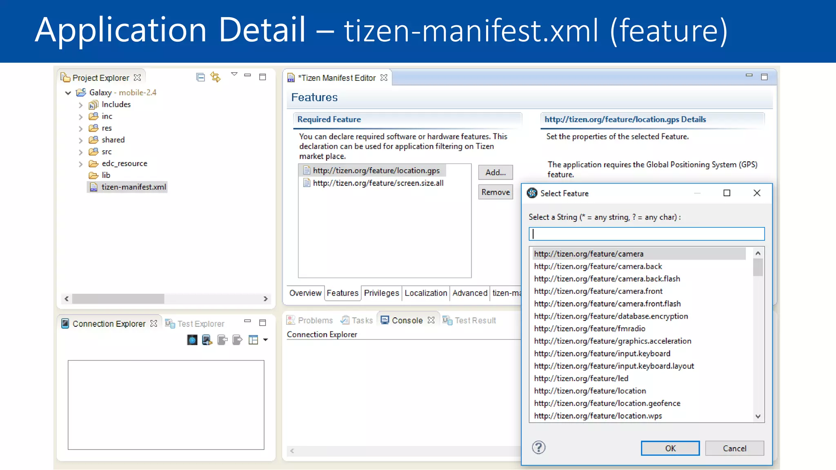Open the Problems view tab
Image resolution: width=836 pixels, height=470 pixels.
point(310,320)
